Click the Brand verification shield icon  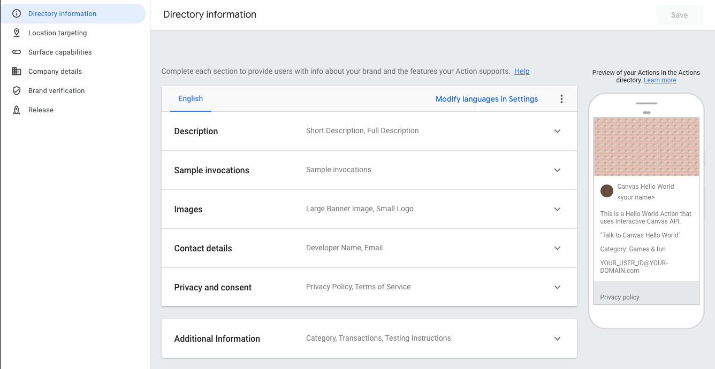pos(17,91)
